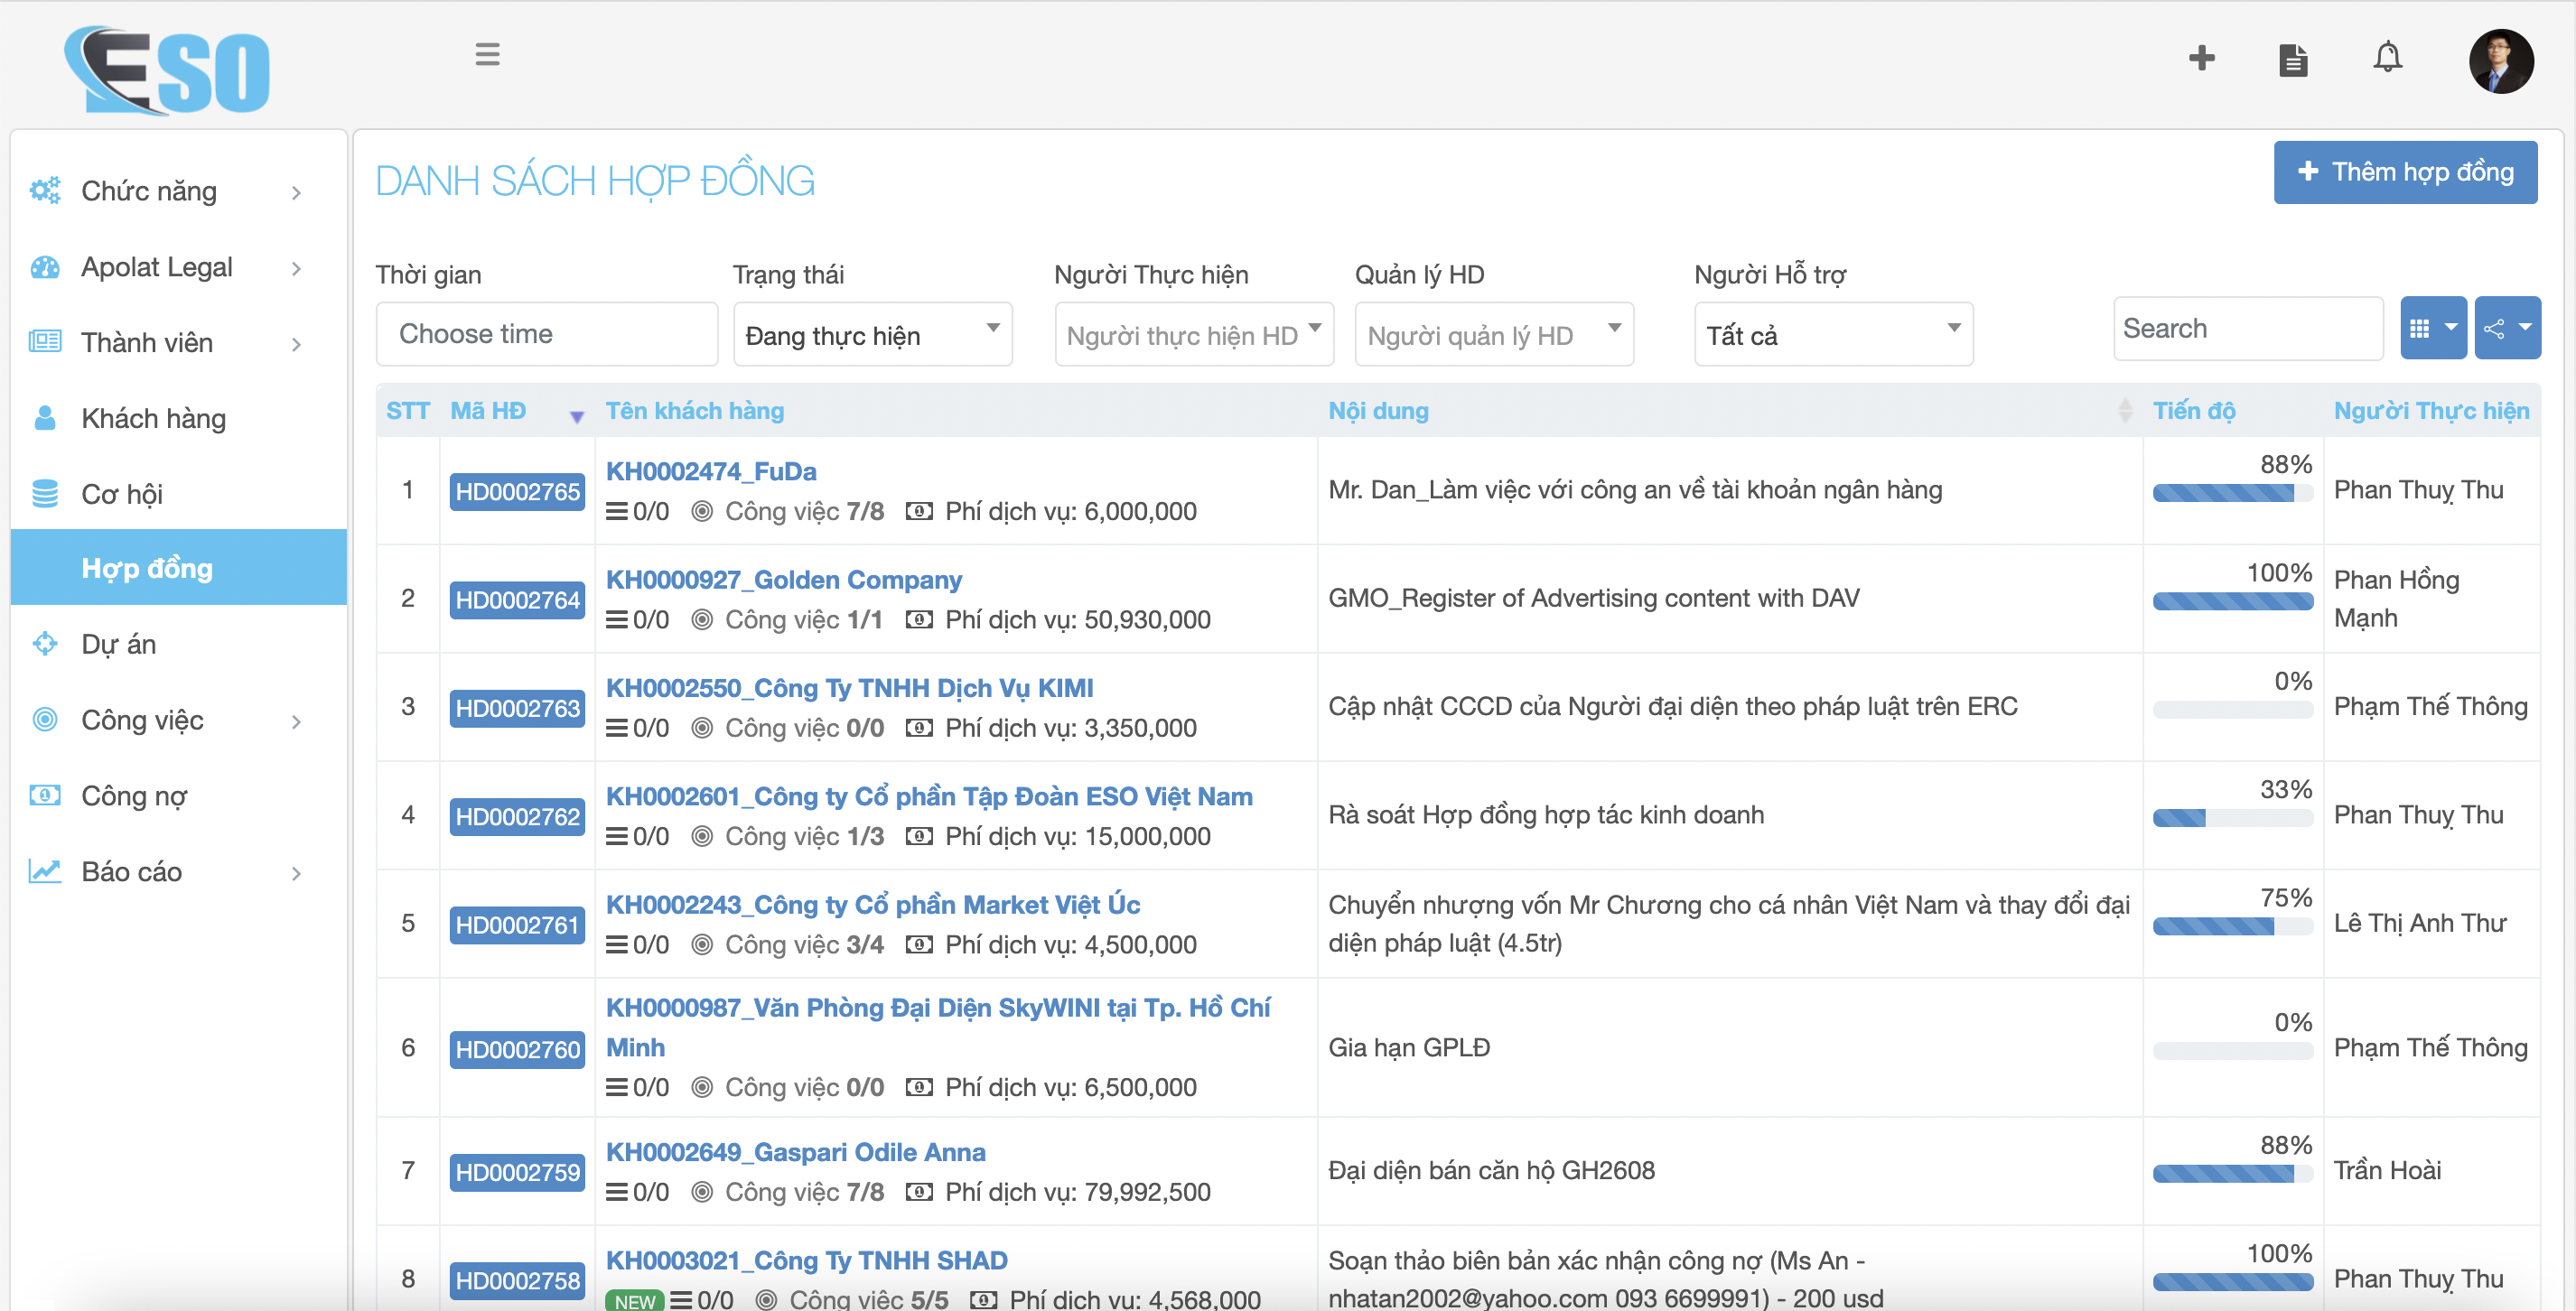Open Công nợ in the sidebar

[x=134, y=796]
